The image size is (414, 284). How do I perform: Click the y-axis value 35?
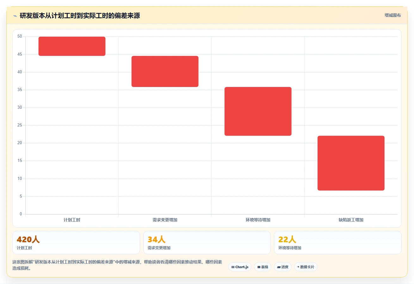coord(20,90)
